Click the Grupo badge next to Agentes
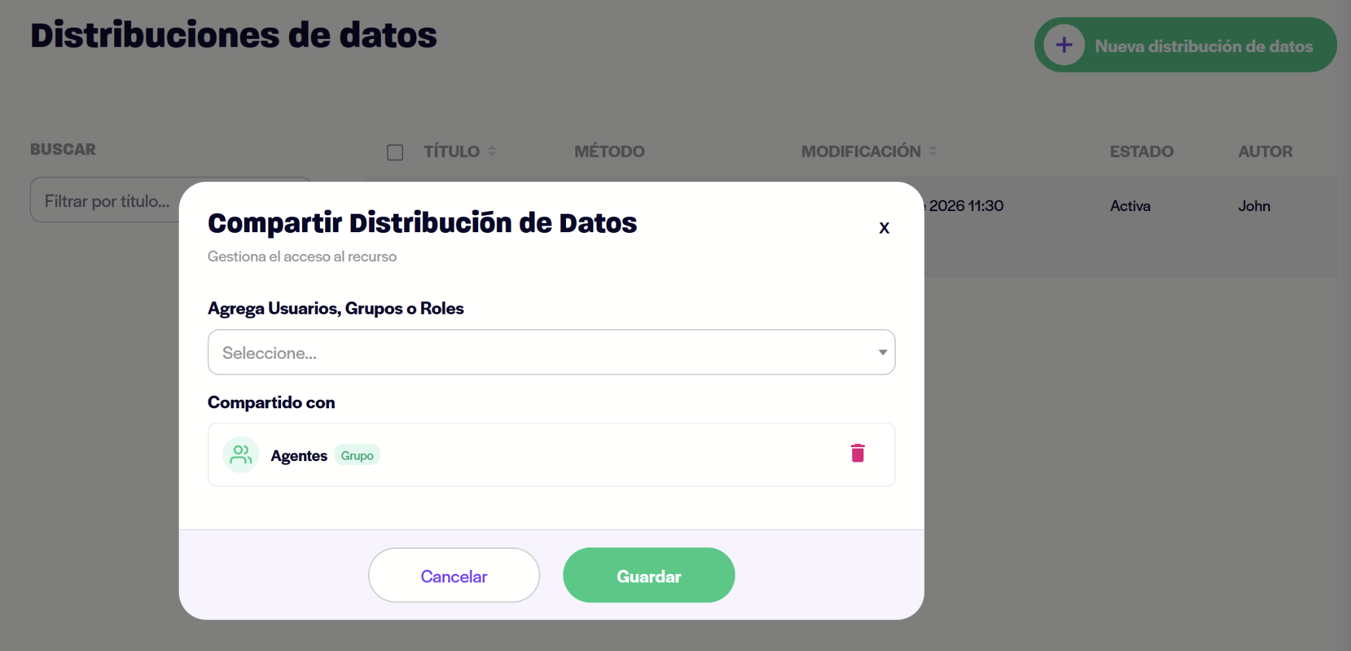The height and width of the screenshot is (651, 1351). (x=357, y=455)
